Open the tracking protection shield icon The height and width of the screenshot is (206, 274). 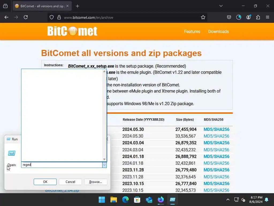coord(52,17)
